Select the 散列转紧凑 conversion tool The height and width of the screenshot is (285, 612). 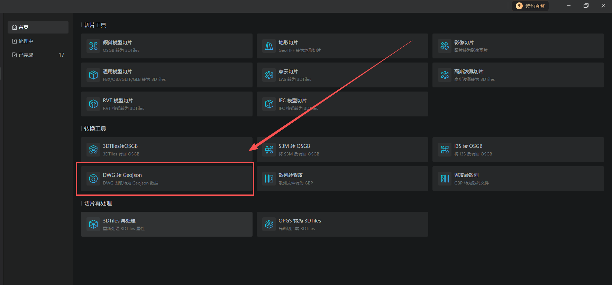click(342, 179)
